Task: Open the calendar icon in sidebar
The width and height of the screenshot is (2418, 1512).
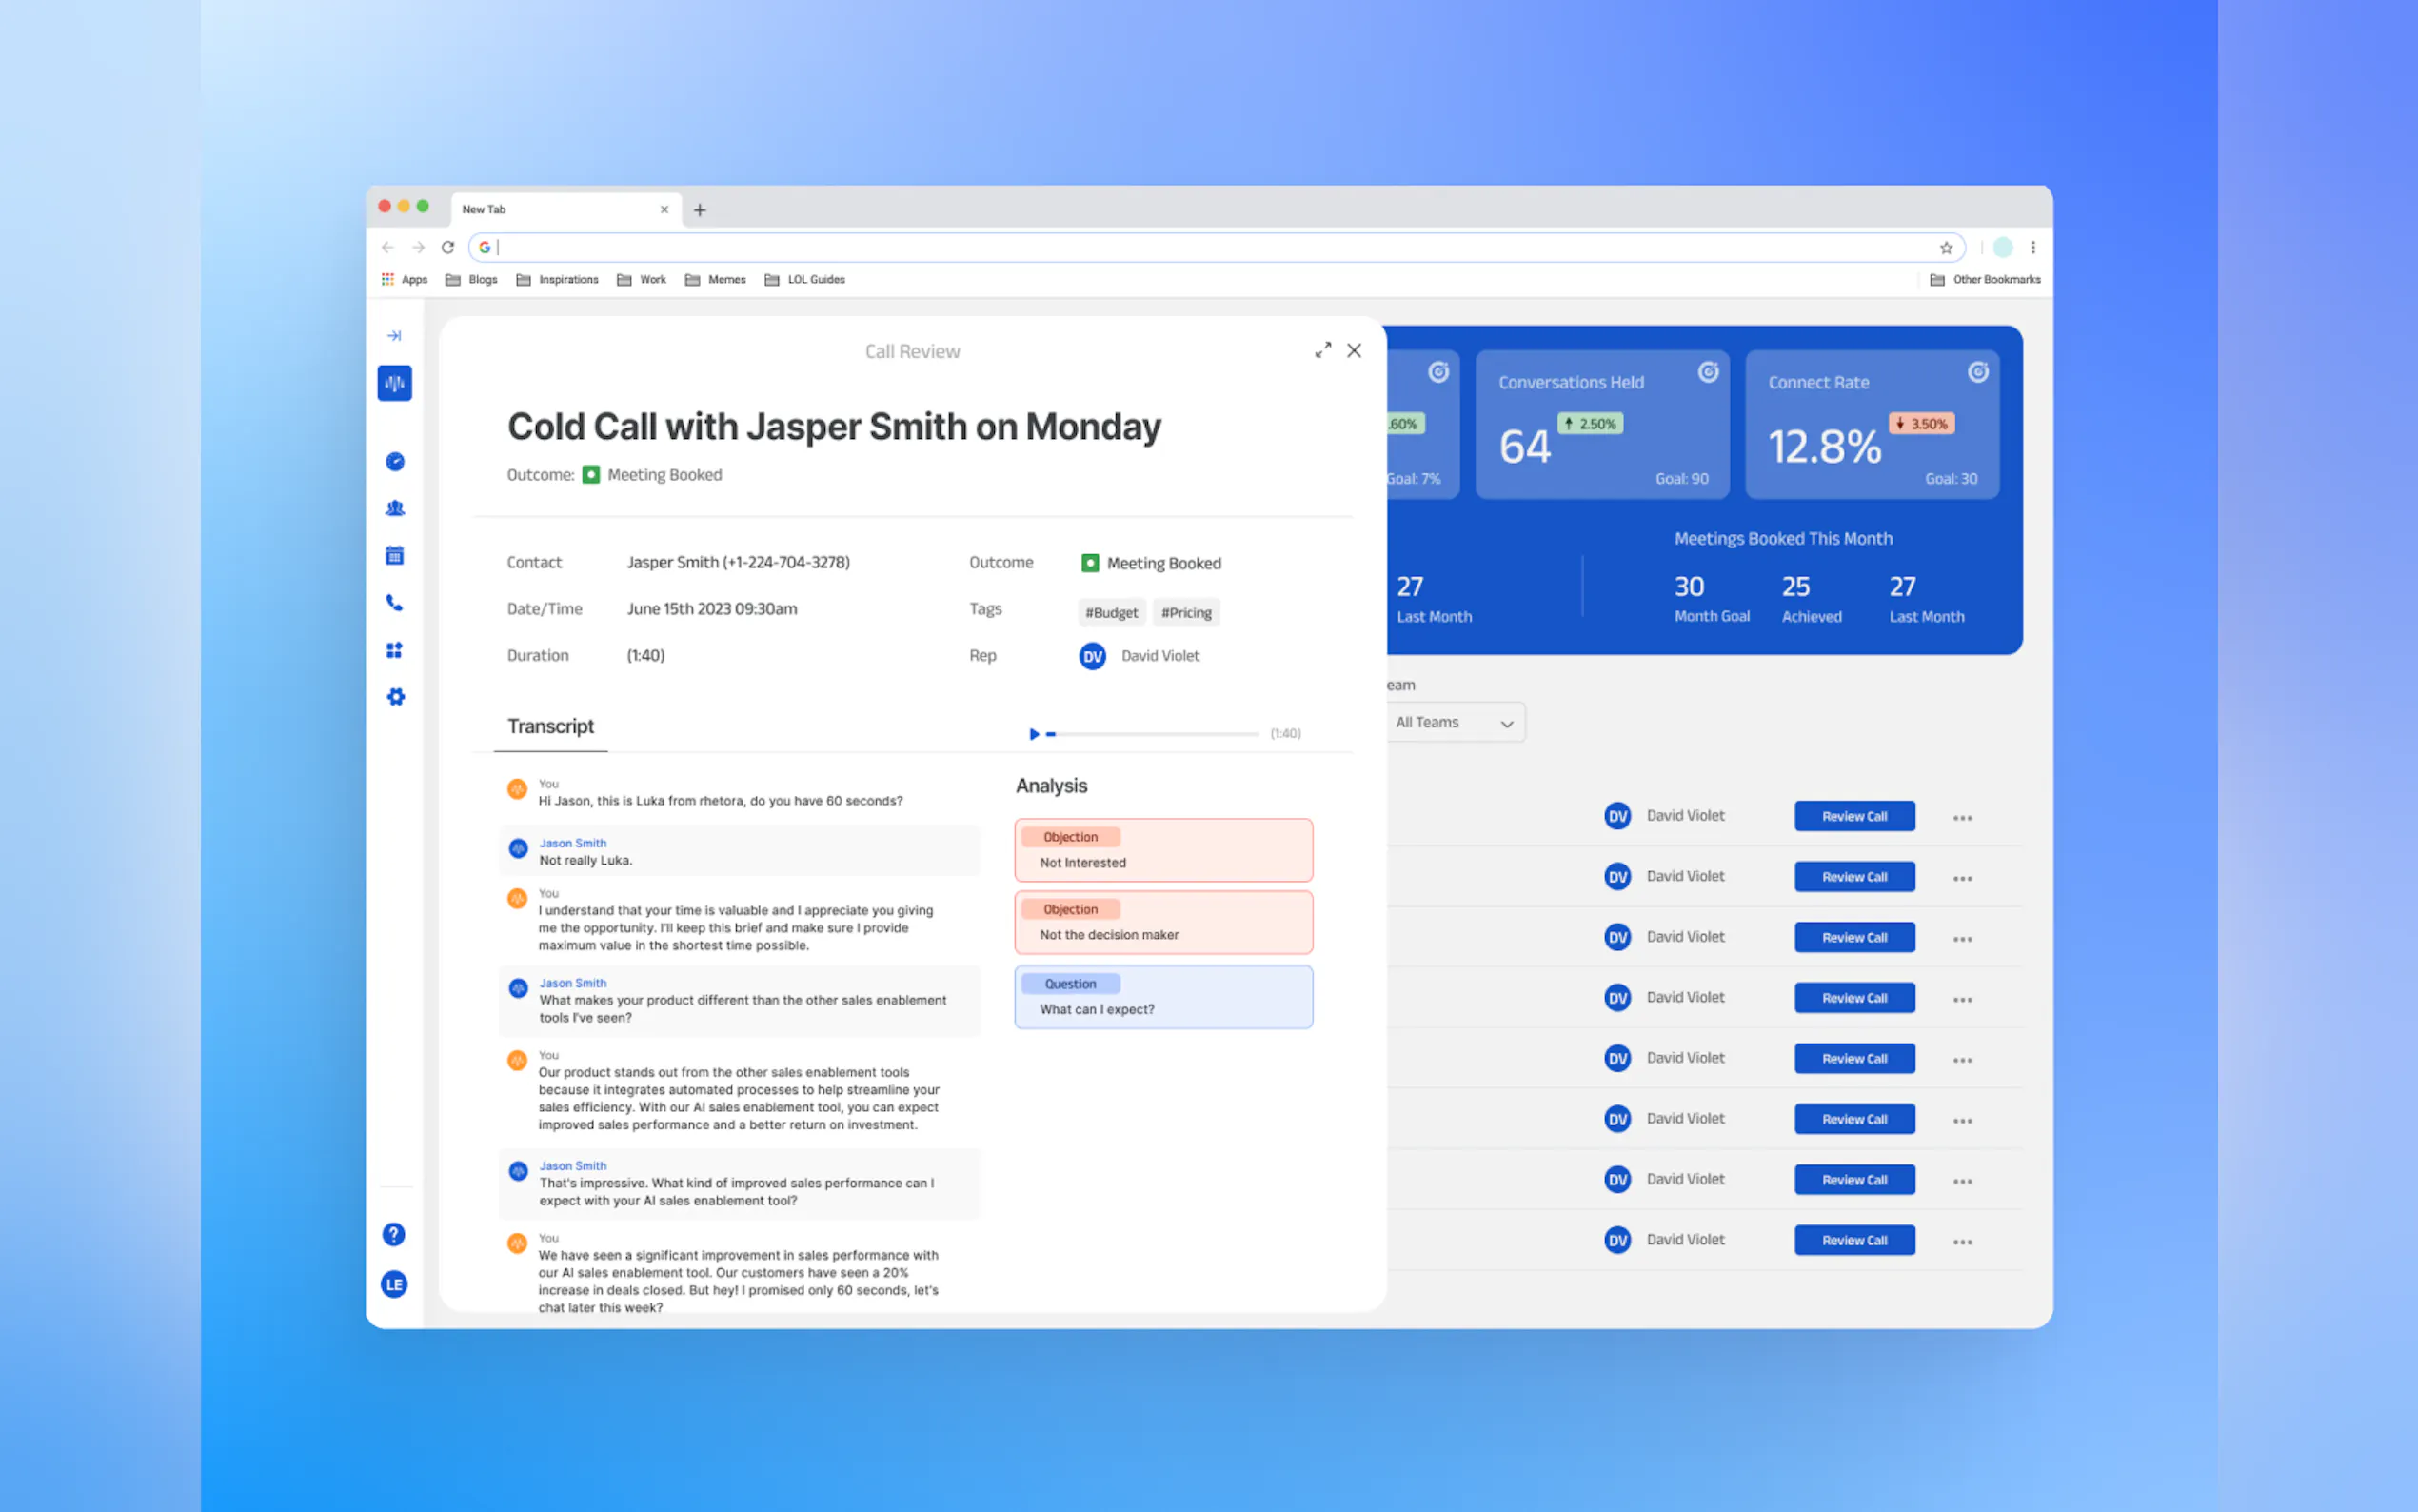Action: [395, 556]
